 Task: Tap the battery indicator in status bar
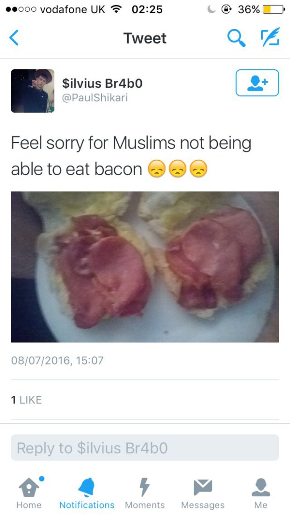274,9
